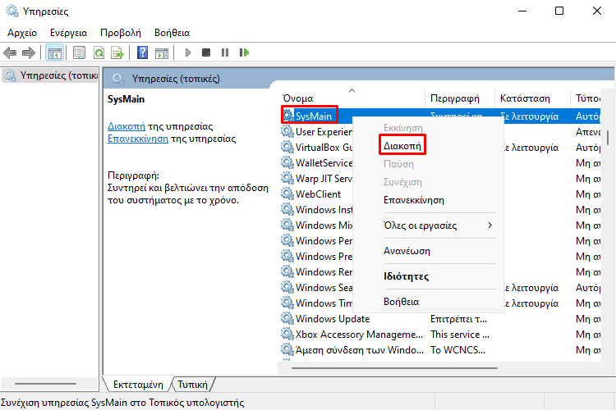Click the Back arrow toolbar icon
Image resolution: width=616 pixels, height=410 pixels.
pyautogui.click(x=10, y=52)
